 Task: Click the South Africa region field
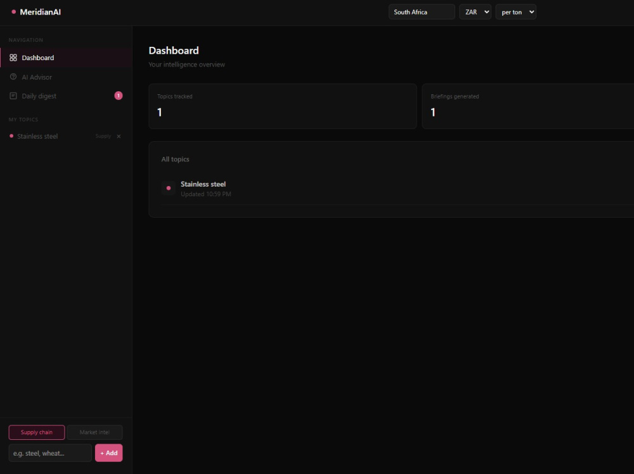422,12
